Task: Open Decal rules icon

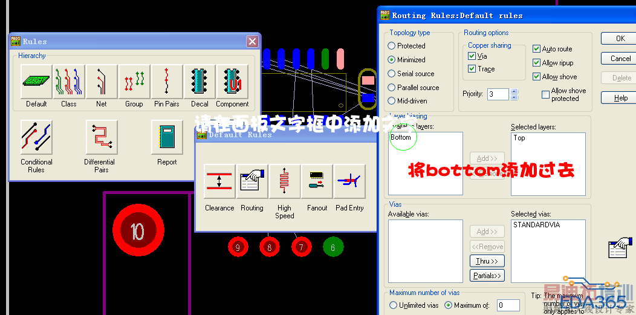Action: 200,82
